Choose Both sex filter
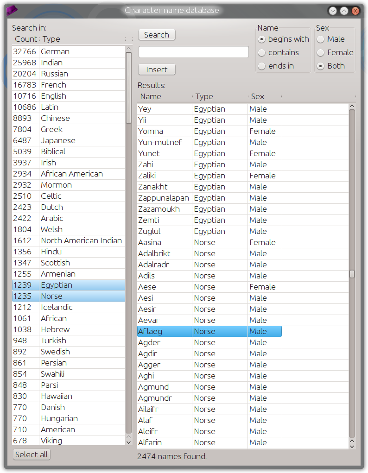This screenshot has height=473, width=368. (x=330, y=66)
